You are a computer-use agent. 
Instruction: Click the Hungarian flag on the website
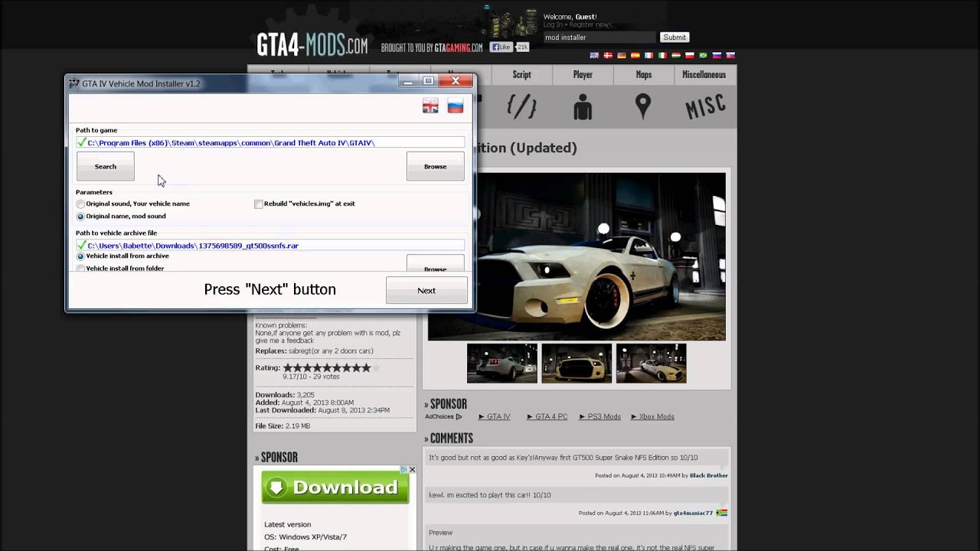[676, 56]
